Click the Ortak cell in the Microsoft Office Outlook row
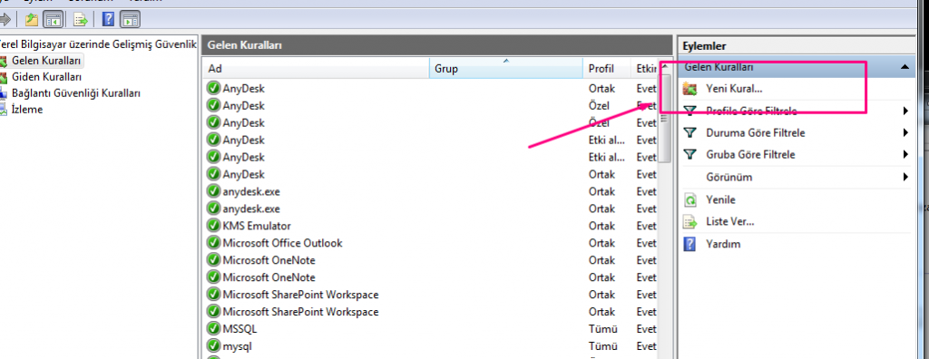 pyautogui.click(x=602, y=243)
